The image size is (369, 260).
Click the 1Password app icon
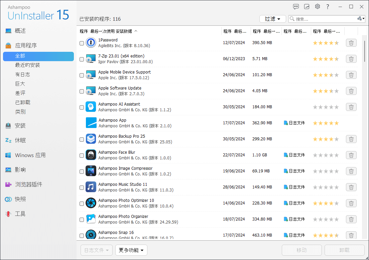[91, 42]
